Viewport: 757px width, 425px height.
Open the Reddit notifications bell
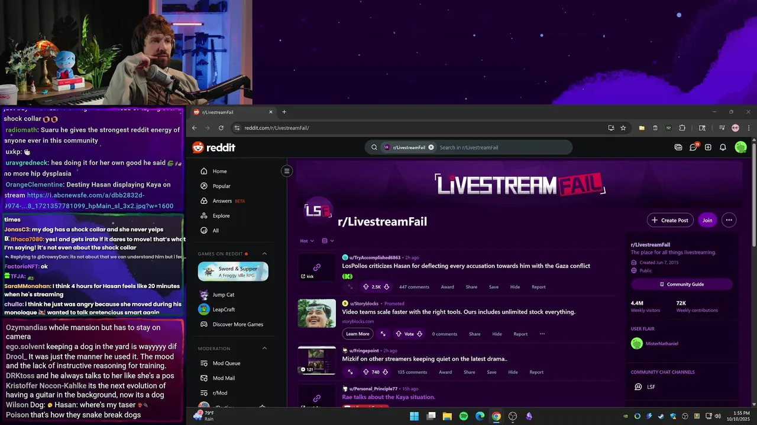723,148
